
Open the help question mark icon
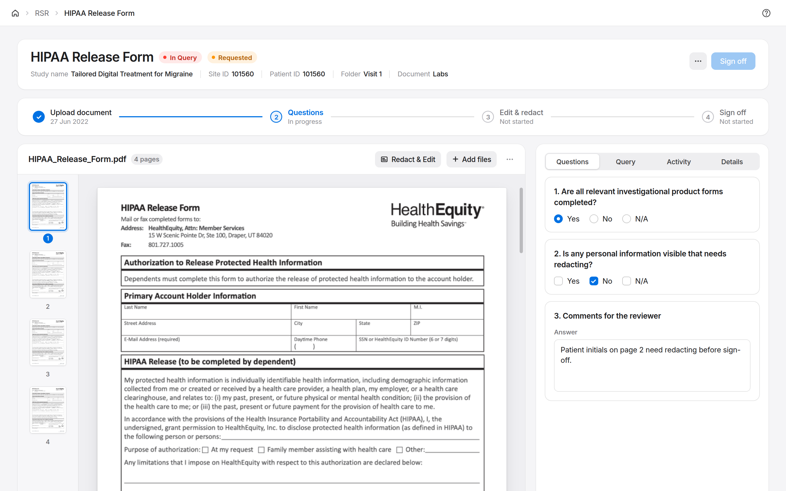766,13
